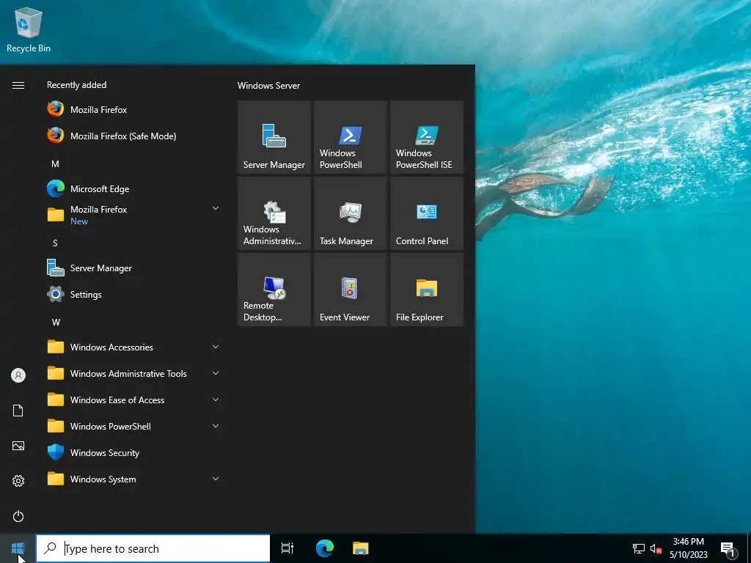Open the Settings gear in Start rail
The height and width of the screenshot is (563, 751).
point(18,481)
